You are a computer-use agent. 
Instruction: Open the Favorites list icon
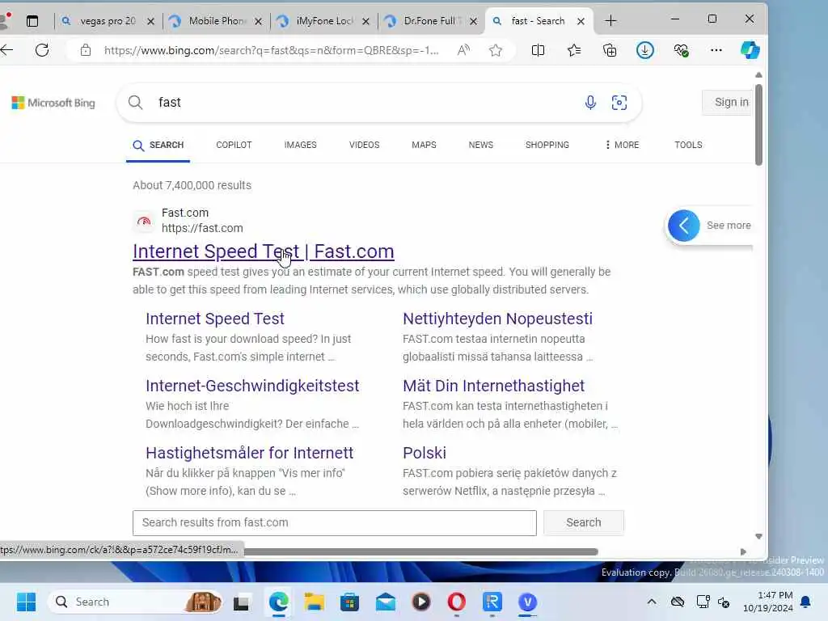(574, 50)
